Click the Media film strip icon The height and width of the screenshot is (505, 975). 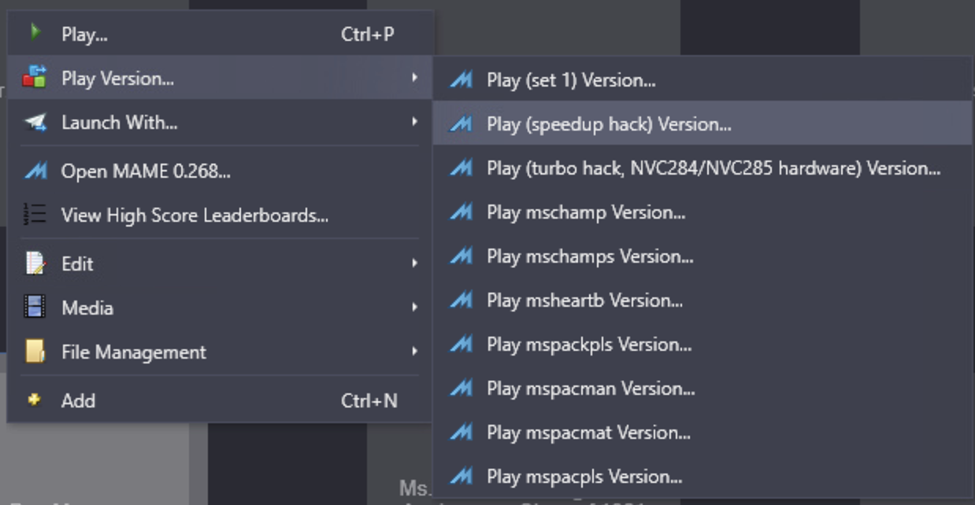[x=35, y=308]
